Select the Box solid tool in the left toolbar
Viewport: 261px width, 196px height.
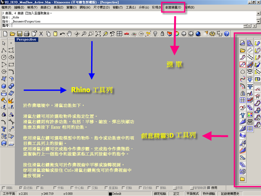pyautogui.click(x=4, y=86)
